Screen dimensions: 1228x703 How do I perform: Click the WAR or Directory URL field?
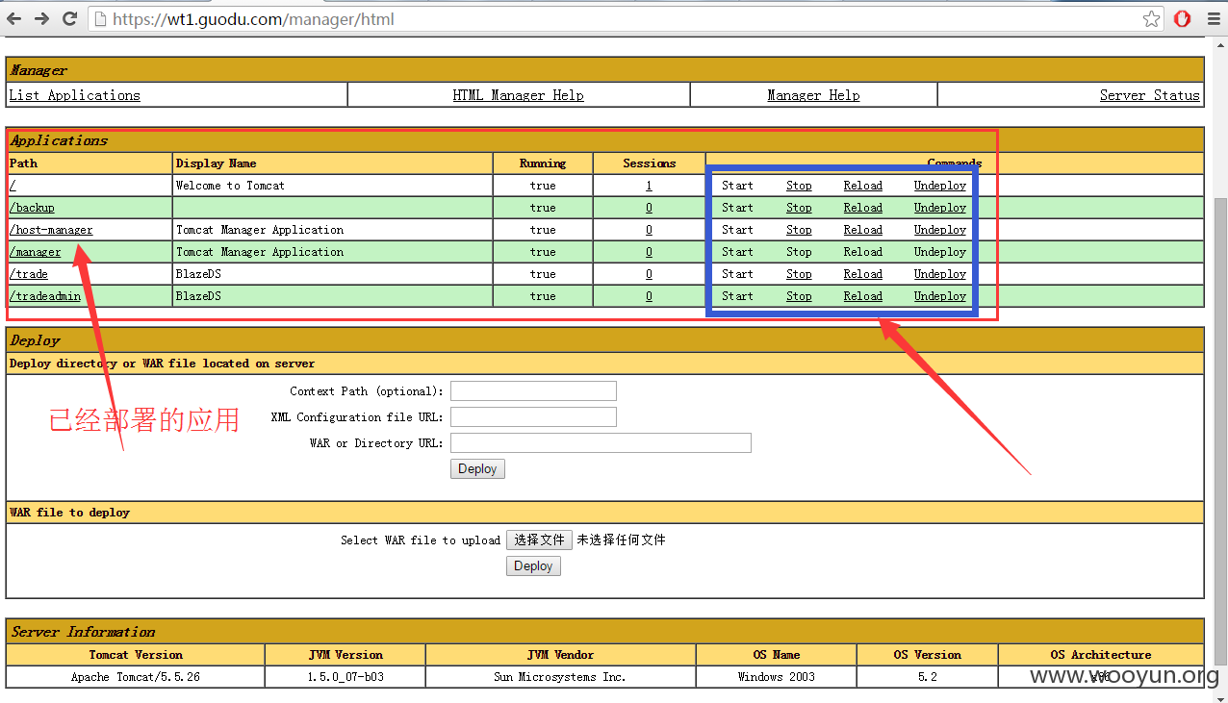[601, 443]
